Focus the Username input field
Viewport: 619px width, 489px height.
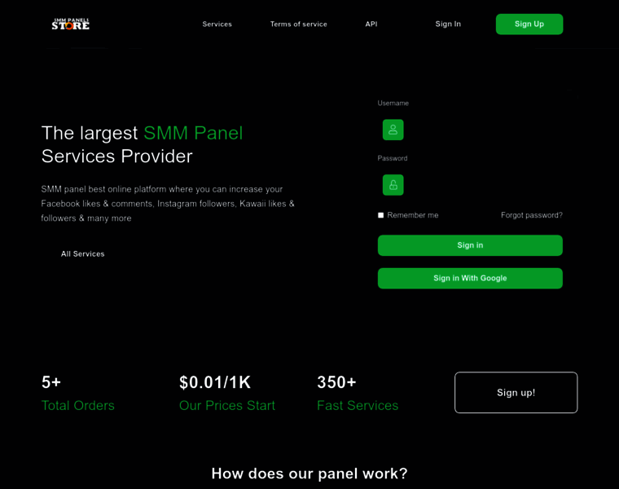482,130
